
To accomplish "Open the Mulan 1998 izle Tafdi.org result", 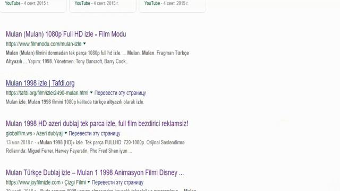I will click(40, 83).
